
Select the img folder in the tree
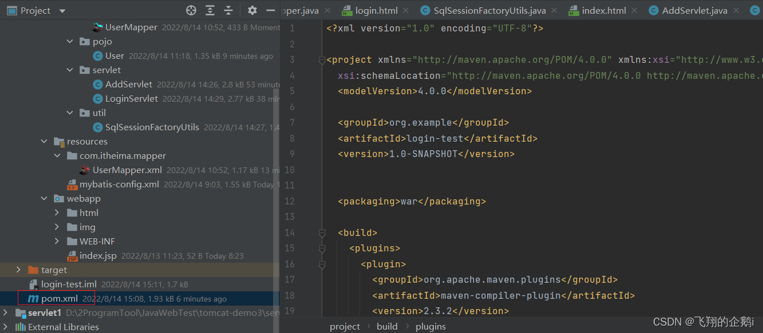88,227
